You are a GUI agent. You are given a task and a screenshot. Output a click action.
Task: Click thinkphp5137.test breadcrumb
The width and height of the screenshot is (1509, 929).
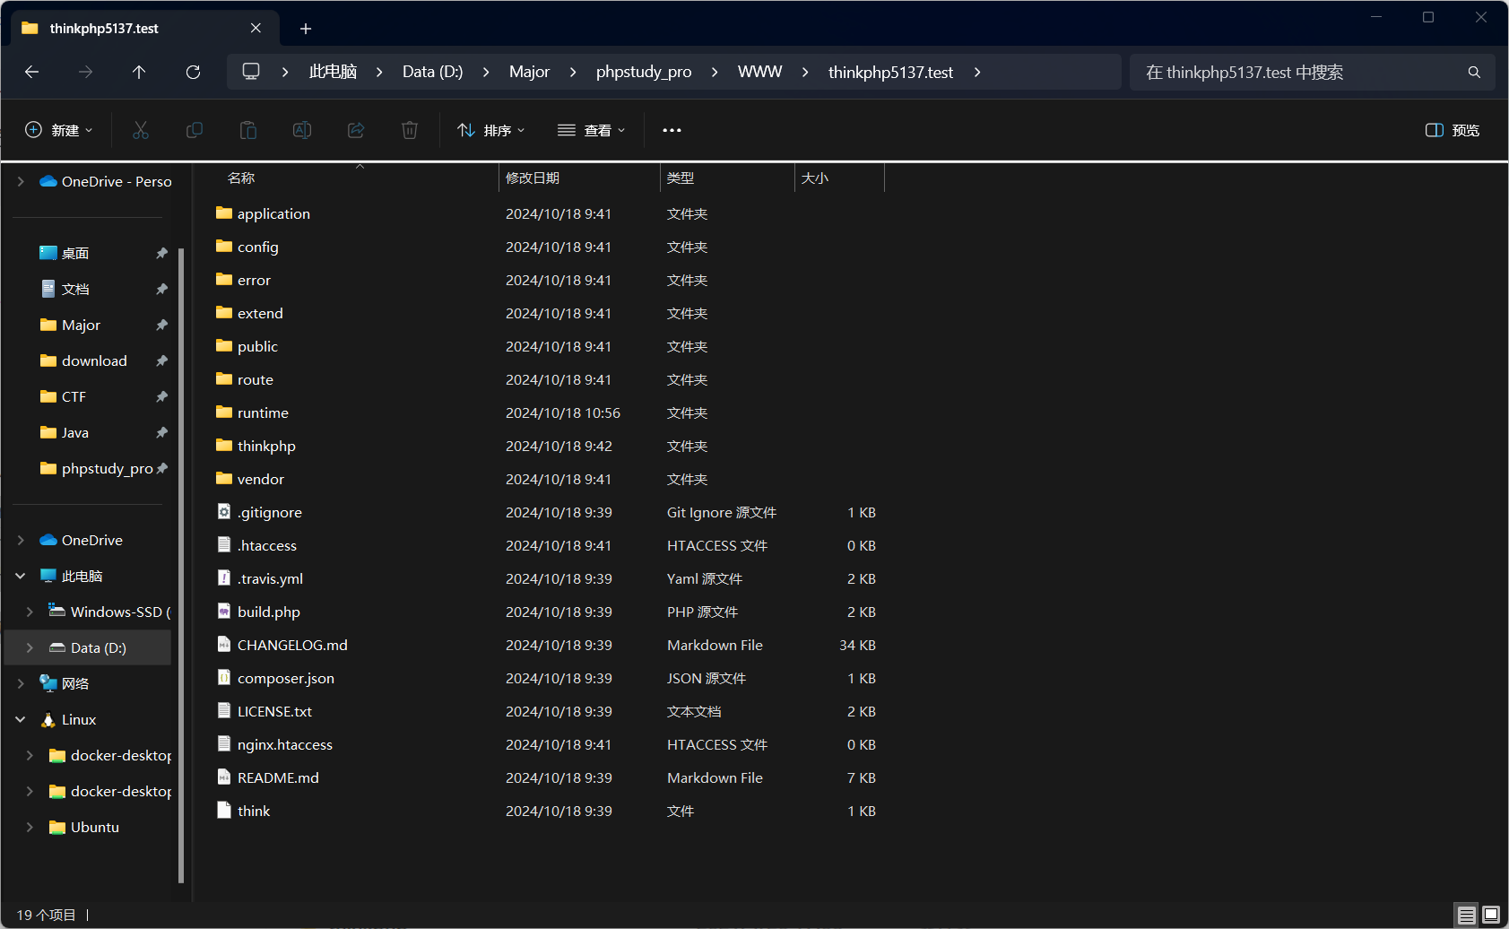pos(890,72)
